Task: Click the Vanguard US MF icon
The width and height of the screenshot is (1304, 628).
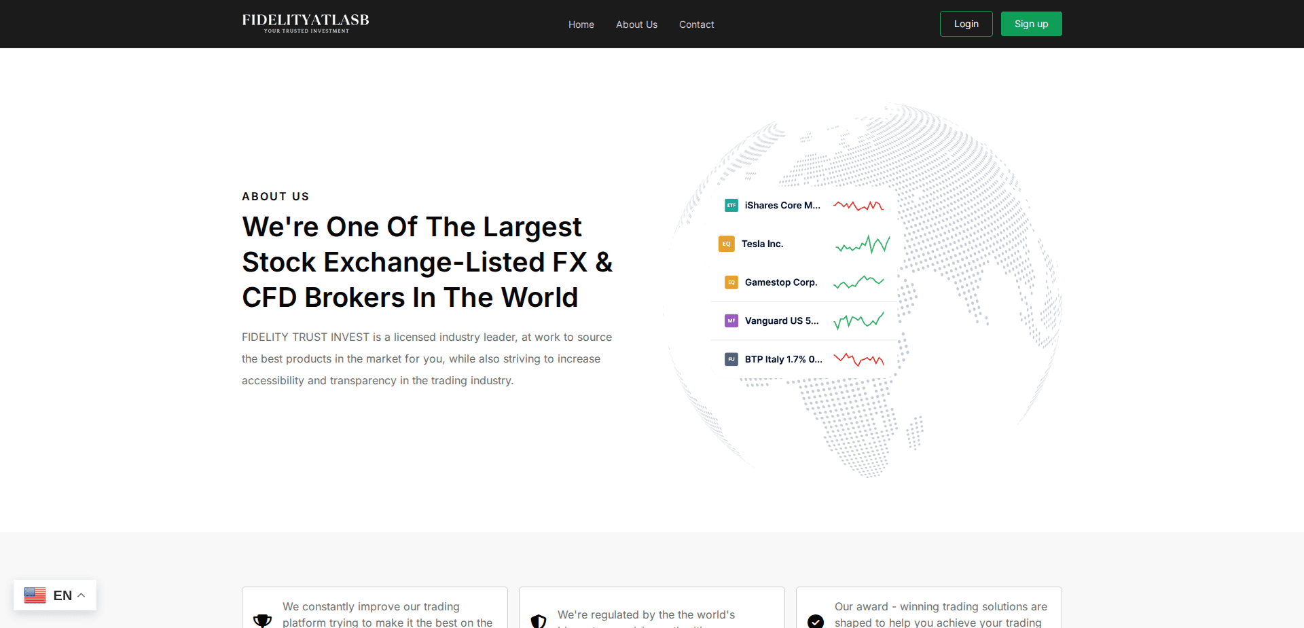Action: pos(731,320)
